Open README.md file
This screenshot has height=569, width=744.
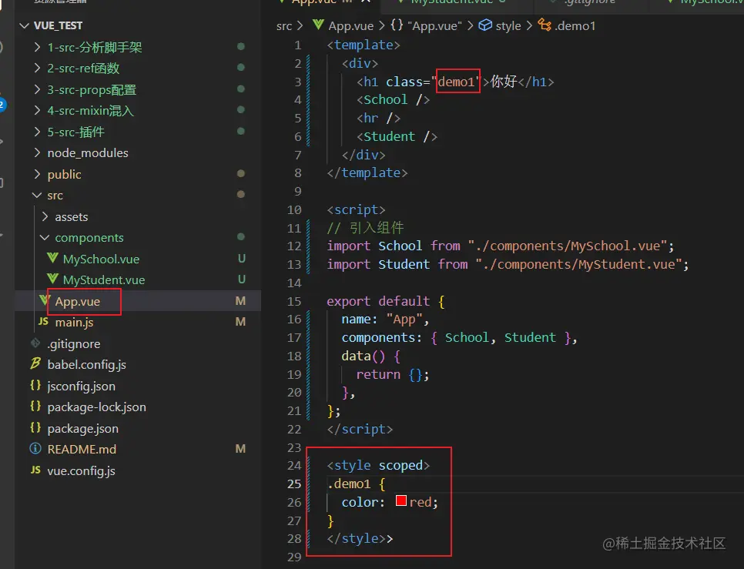[x=82, y=449]
